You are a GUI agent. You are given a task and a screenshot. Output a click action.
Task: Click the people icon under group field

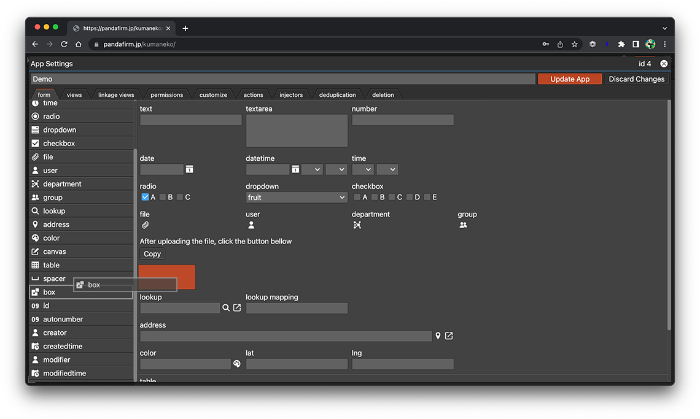(x=463, y=225)
